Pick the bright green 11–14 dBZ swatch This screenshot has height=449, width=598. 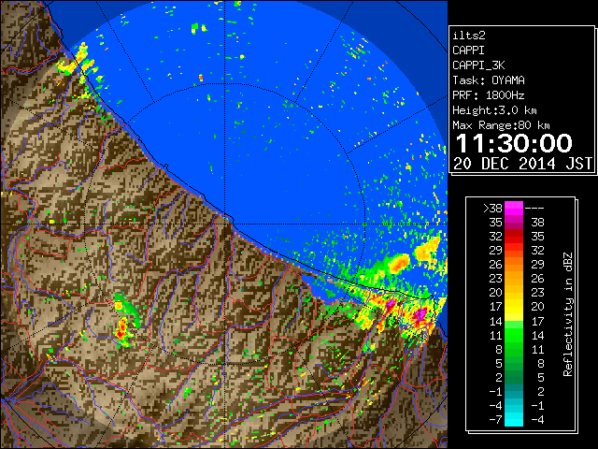pyautogui.click(x=514, y=335)
